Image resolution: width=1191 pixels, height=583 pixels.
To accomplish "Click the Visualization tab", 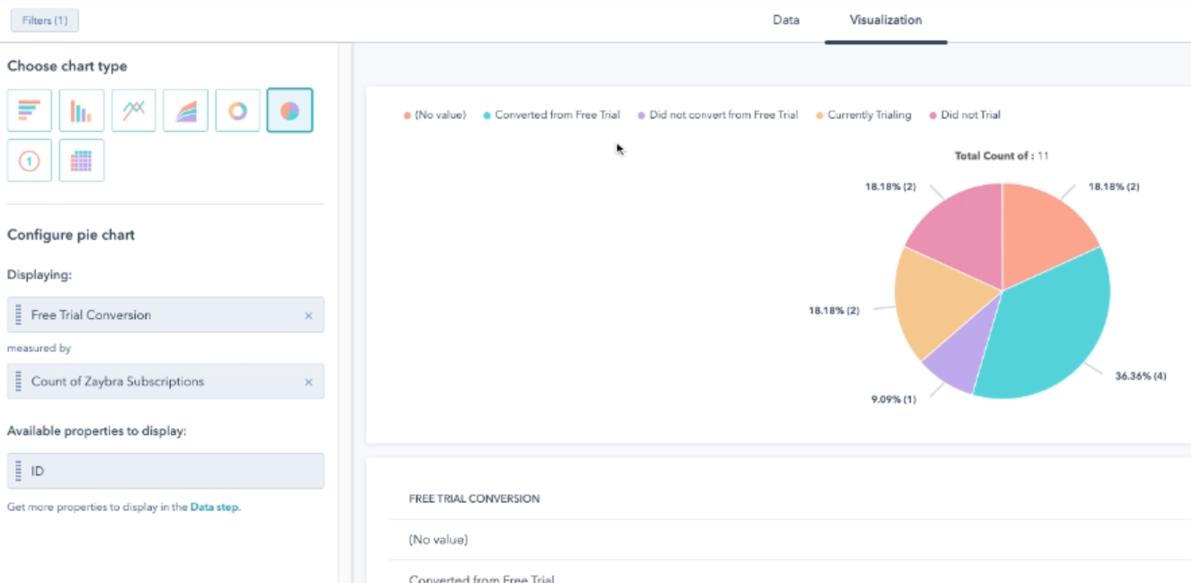I will (885, 19).
